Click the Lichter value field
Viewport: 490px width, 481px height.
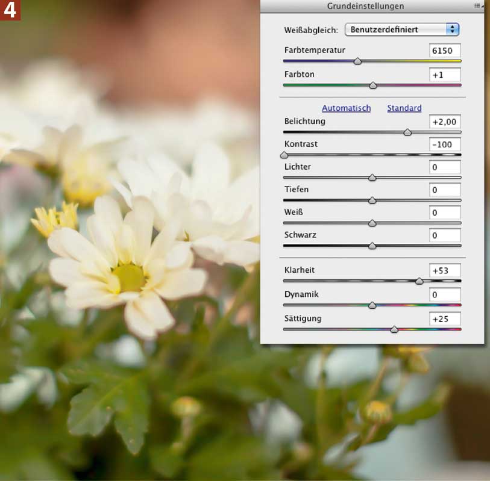pyautogui.click(x=445, y=167)
